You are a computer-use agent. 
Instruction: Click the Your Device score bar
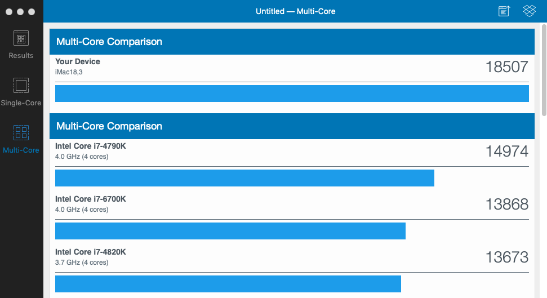click(x=292, y=94)
